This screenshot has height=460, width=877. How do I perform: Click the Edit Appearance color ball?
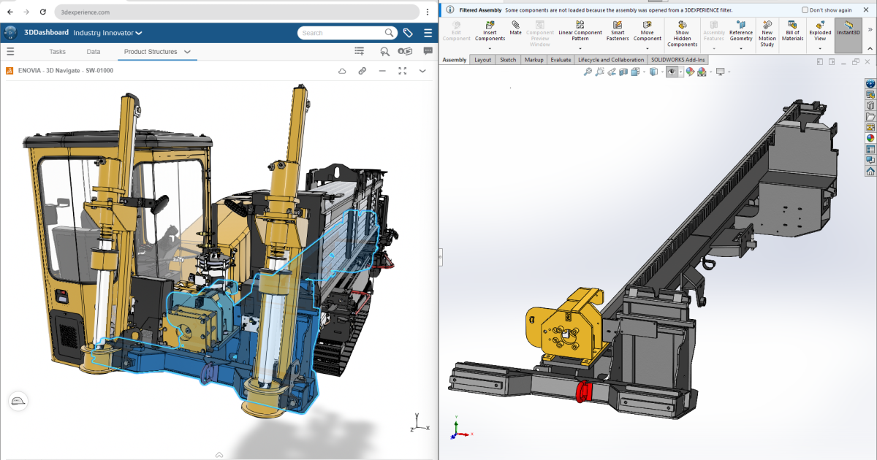pos(688,72)
